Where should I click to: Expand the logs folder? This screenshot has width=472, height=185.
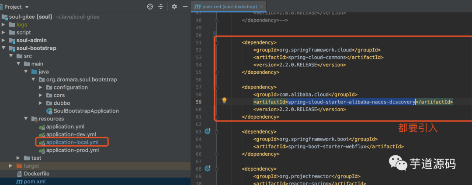3,24
